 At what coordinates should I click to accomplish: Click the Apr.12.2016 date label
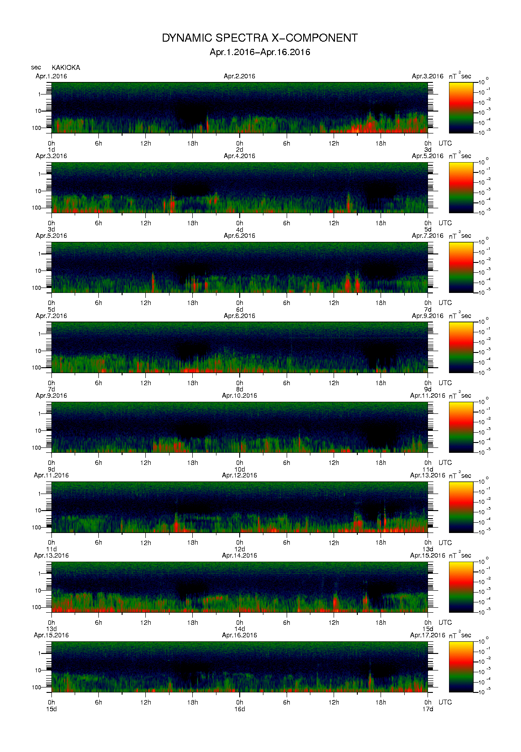(240, 475)
